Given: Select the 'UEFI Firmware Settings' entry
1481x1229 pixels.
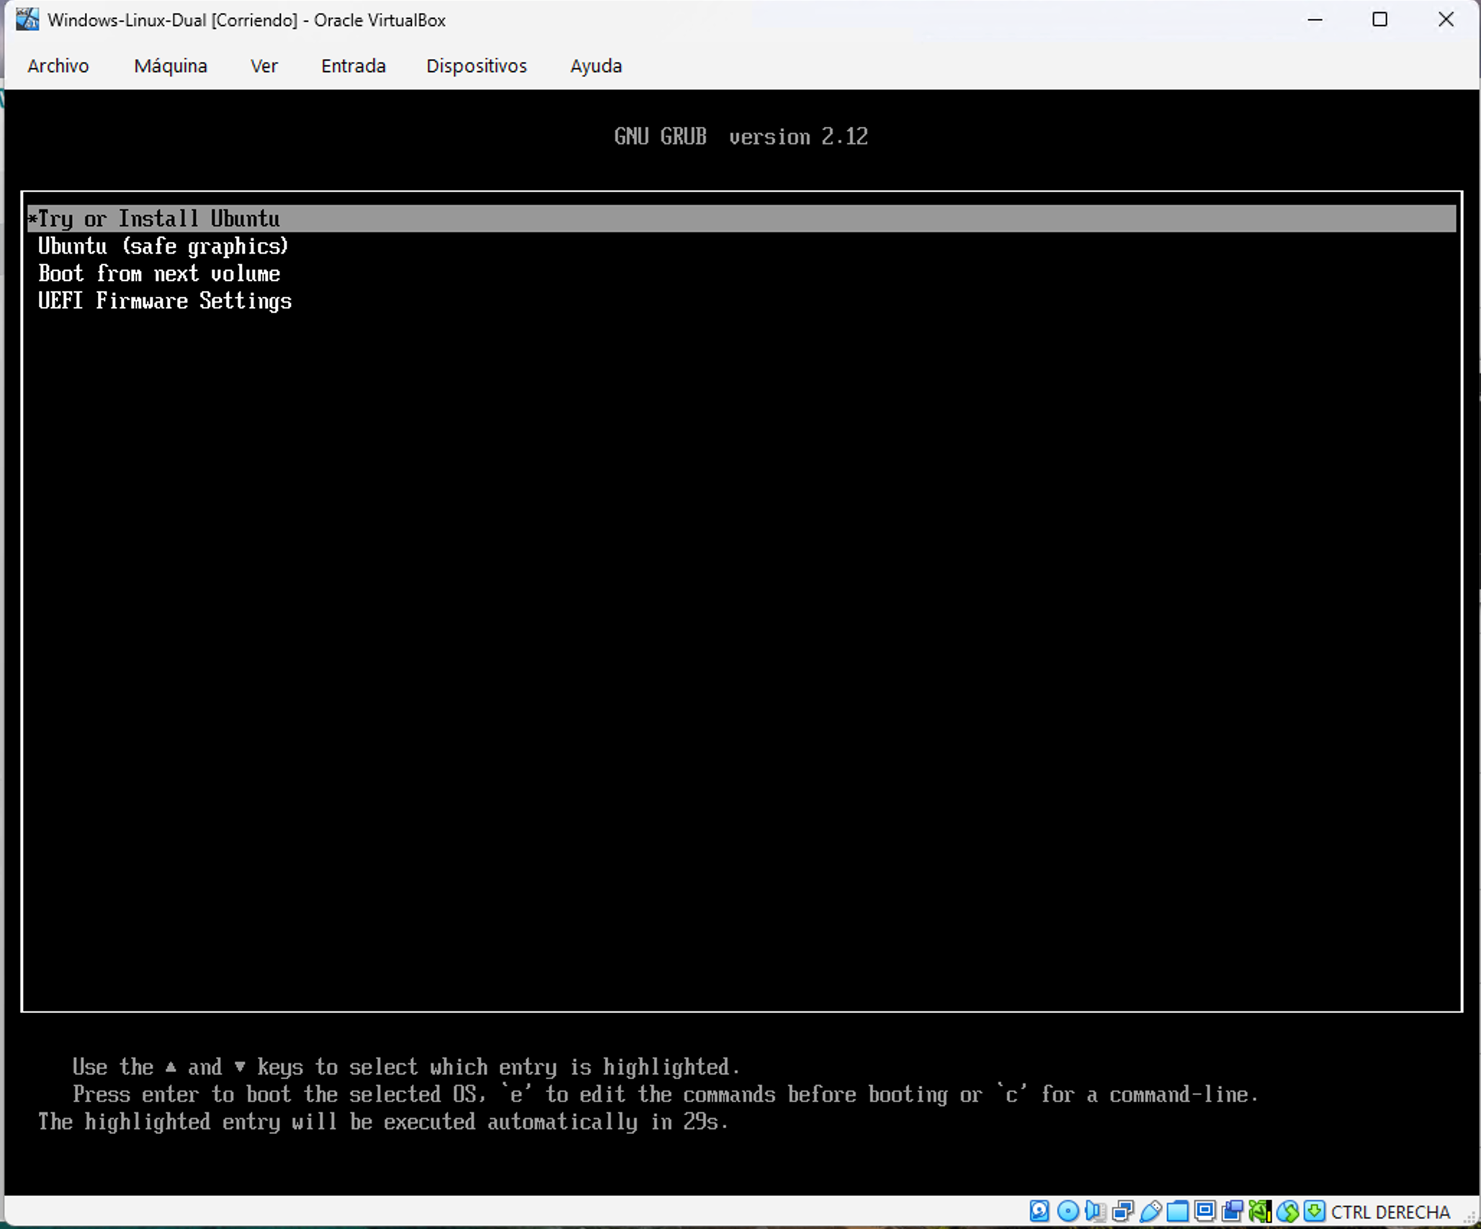Looking at the screenshot, I should [x=741, y=300].
